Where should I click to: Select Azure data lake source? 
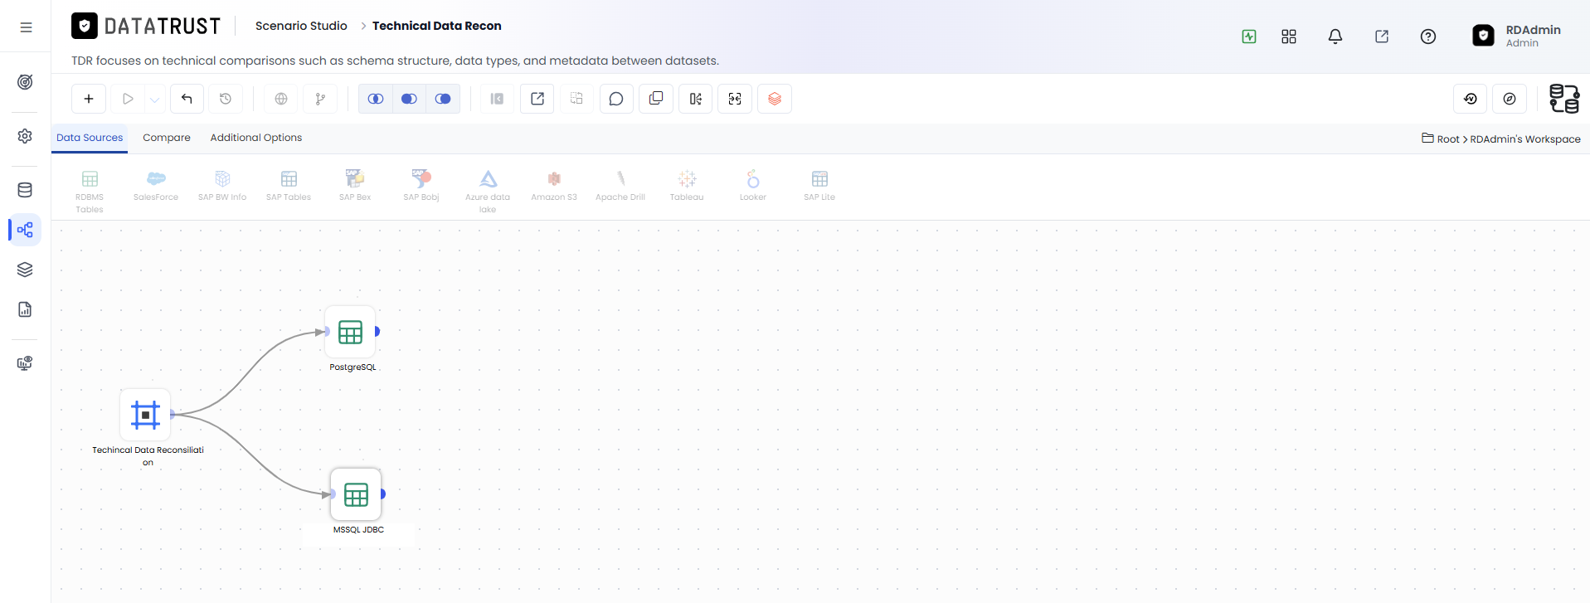(x=488, y=192)
